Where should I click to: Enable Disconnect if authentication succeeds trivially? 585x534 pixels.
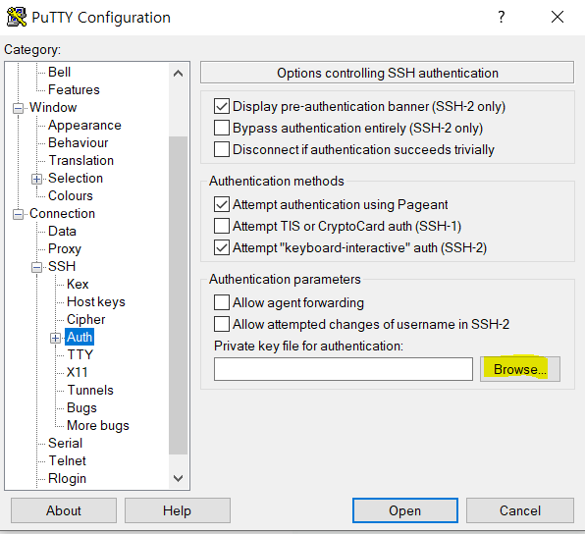[x=222, y=149]
